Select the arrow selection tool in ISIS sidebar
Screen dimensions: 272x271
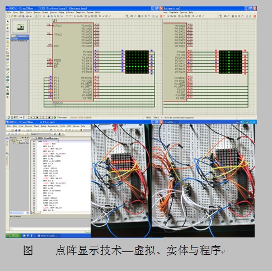pyautogui.click(x=8, y=22)
